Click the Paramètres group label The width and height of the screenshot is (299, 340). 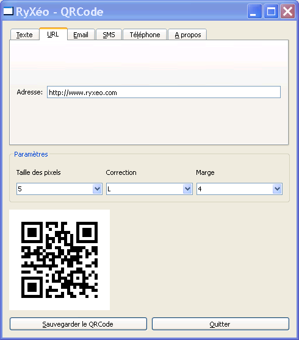point(31,154)
